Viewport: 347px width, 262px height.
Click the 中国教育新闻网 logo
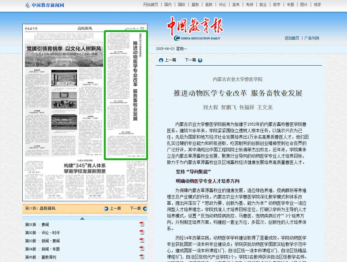point(45,5)
